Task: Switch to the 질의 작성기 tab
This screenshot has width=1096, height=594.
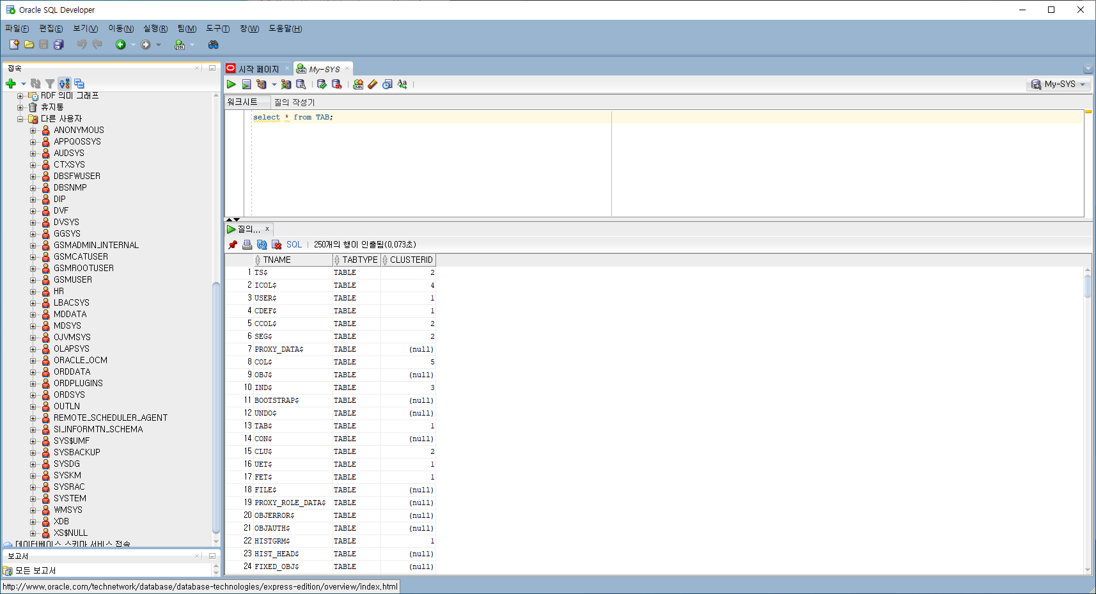Action: point(294,102)
